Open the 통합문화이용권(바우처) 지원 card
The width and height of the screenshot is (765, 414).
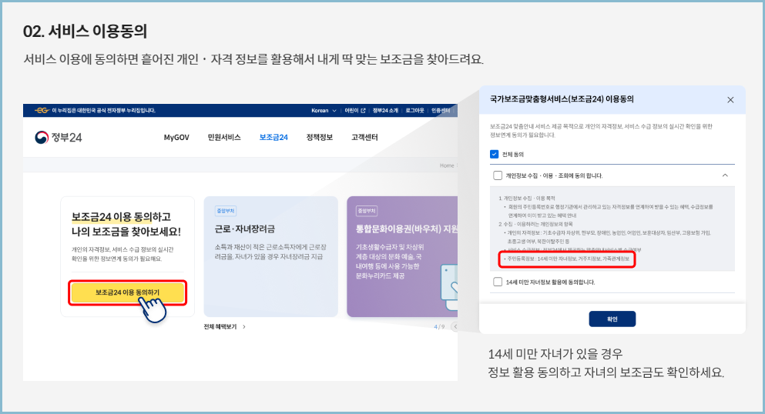point(402,257)
